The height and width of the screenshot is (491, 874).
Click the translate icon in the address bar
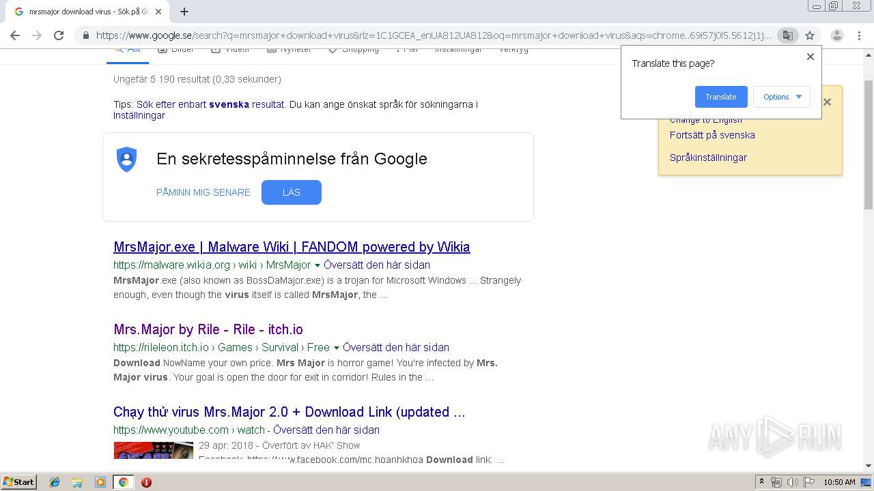pos(787,35)
